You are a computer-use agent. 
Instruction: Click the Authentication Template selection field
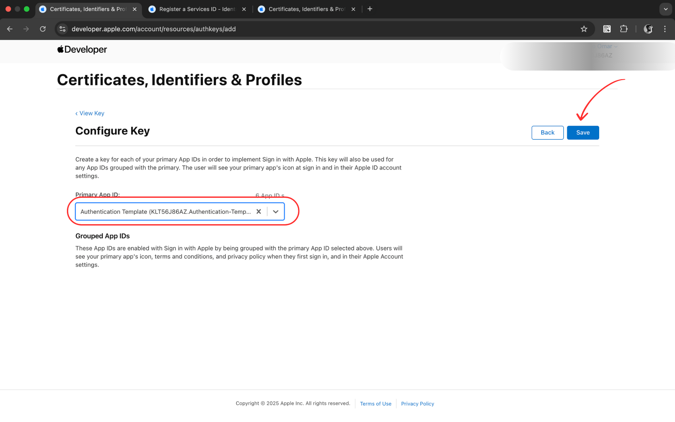click(x=165, y=212)
